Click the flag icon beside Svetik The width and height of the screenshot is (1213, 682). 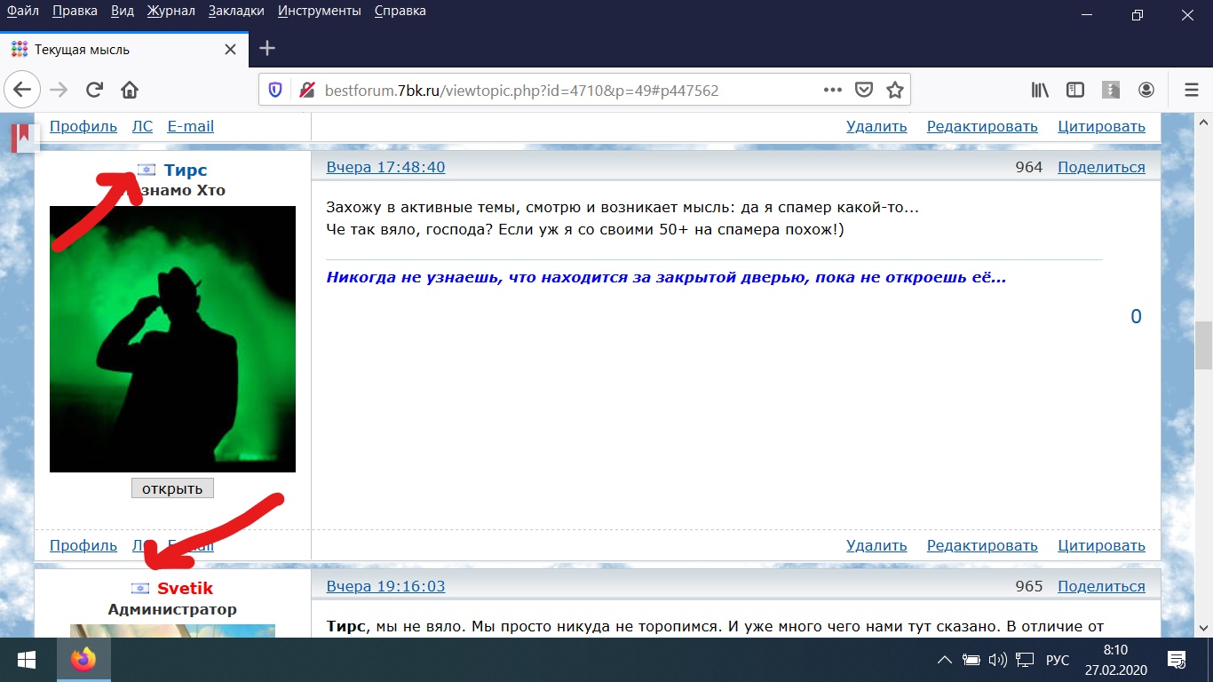140,588
